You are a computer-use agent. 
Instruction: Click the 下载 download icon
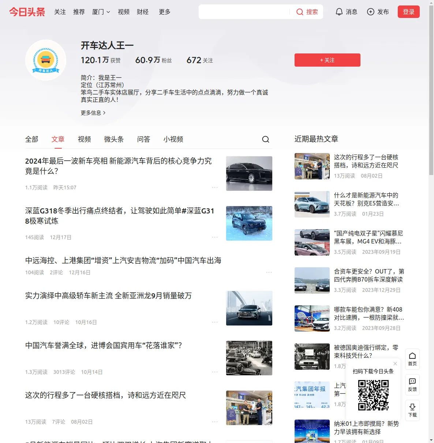click(412, 410)
